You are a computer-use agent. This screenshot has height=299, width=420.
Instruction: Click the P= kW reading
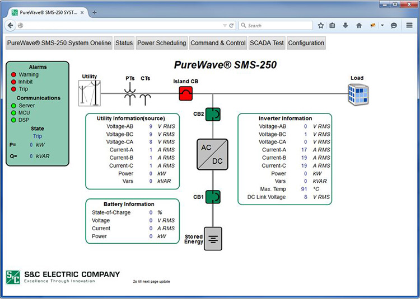point(27,145)
